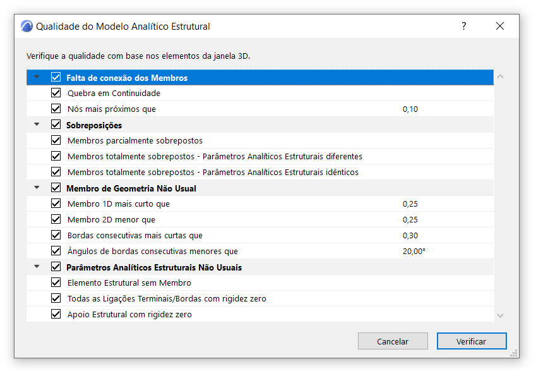Click the scroll down arrow in the list
This screenshot has height=371, width=536.
(x=501, y=315)
